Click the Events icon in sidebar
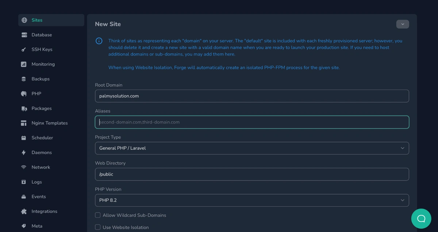This screenshot has height=232, width=438. (x=24, y=197)
